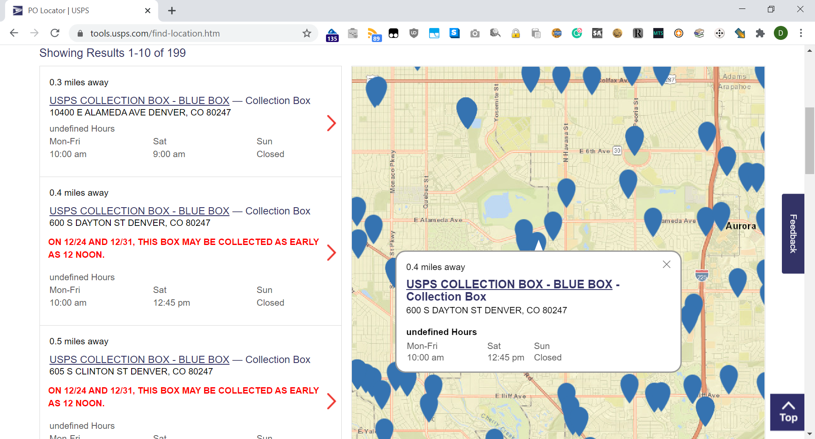Click the map pin left of Aurora label
This screenshot has width=815, height=439.
click(x=721, y=215)
